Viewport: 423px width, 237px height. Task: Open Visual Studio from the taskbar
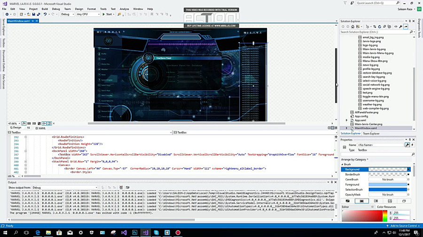pos(145,232)
